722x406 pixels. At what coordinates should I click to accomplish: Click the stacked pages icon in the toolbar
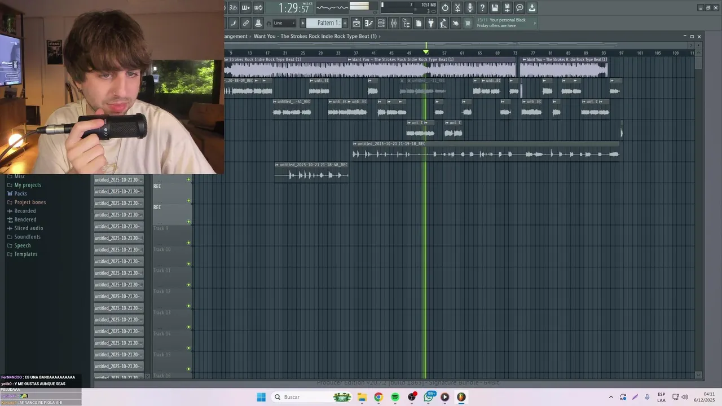pyautogui.click(x=419, y=23)
